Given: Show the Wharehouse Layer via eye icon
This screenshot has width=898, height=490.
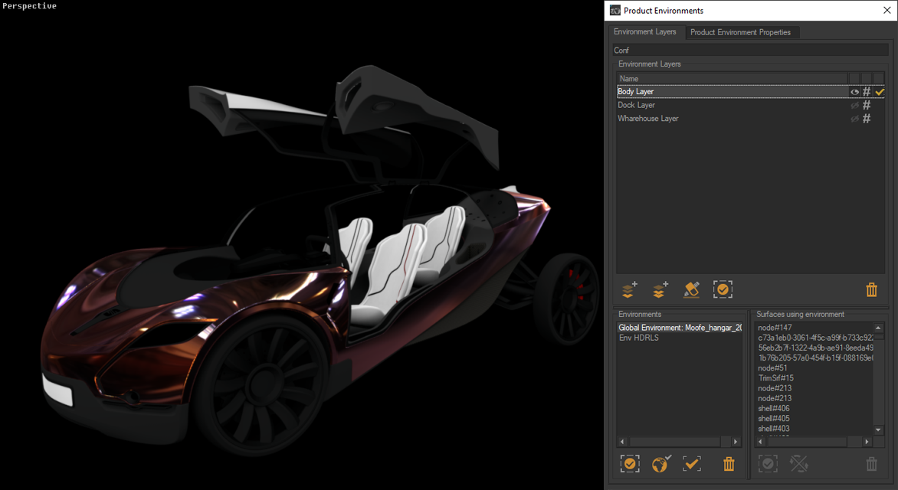Looking at the screenshot, I should (854, 119).
